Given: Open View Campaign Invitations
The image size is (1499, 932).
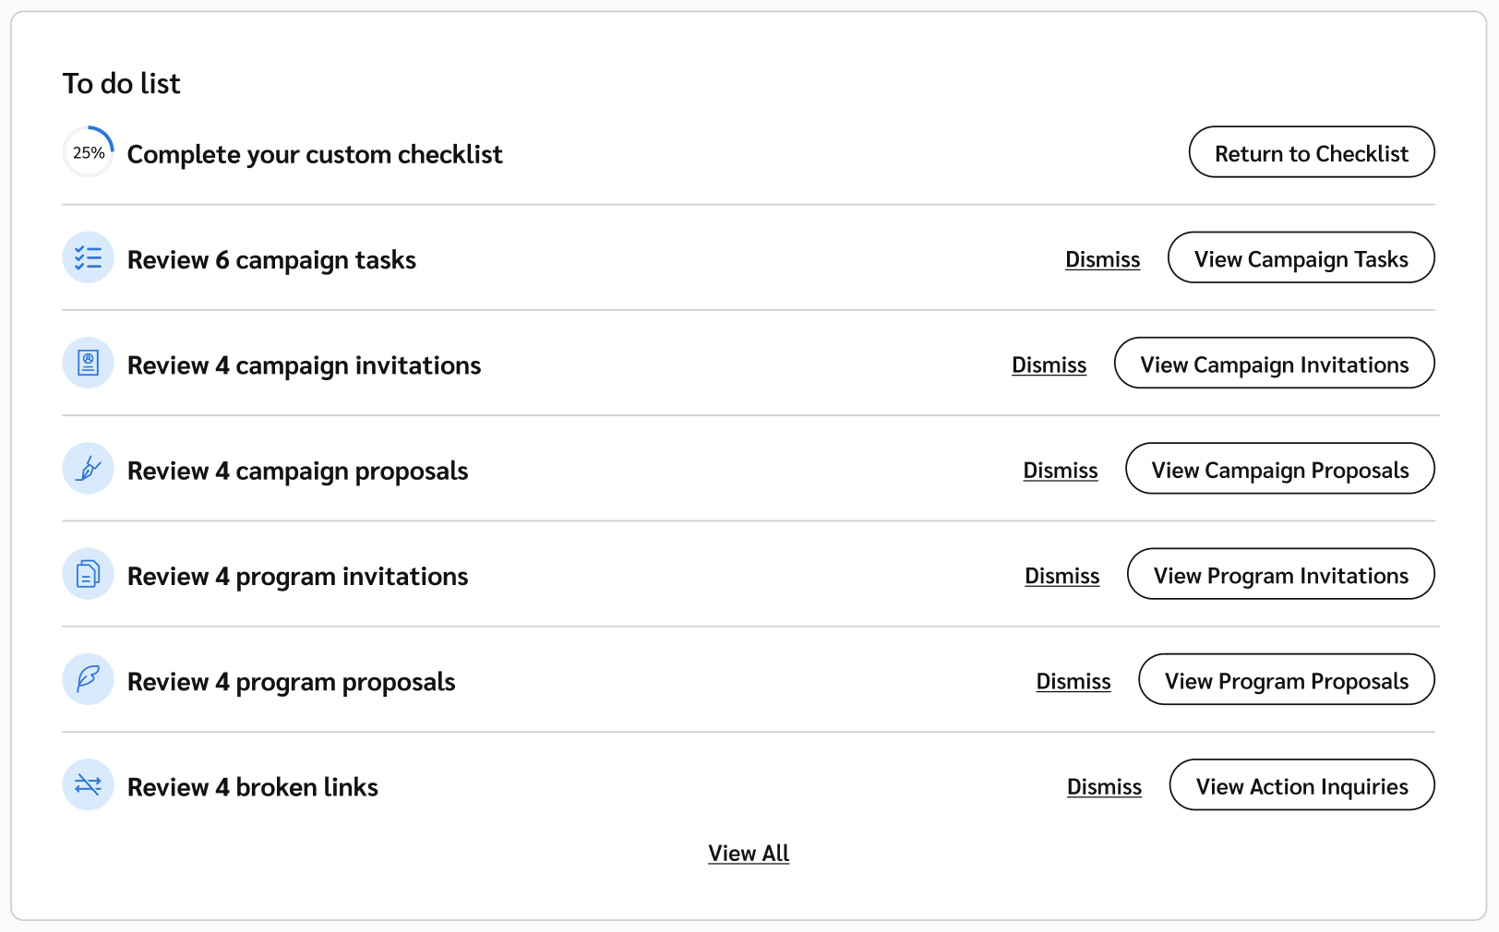Looking at the screenshot, I should click(x=1275, y=363).
